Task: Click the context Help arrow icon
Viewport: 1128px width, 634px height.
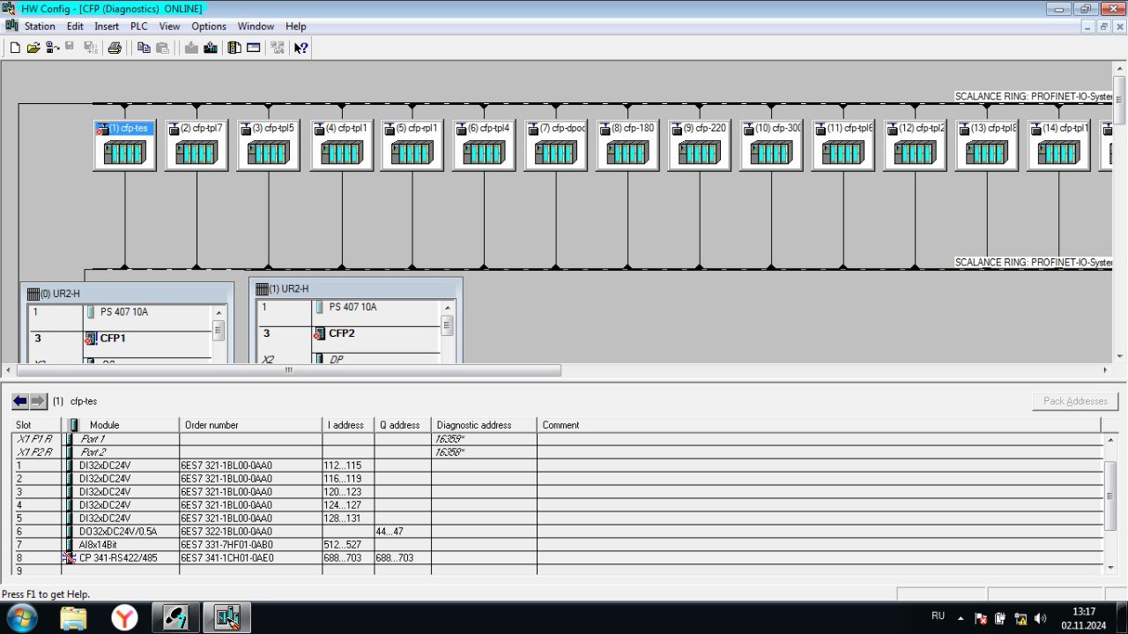Action: pos(301,48)
